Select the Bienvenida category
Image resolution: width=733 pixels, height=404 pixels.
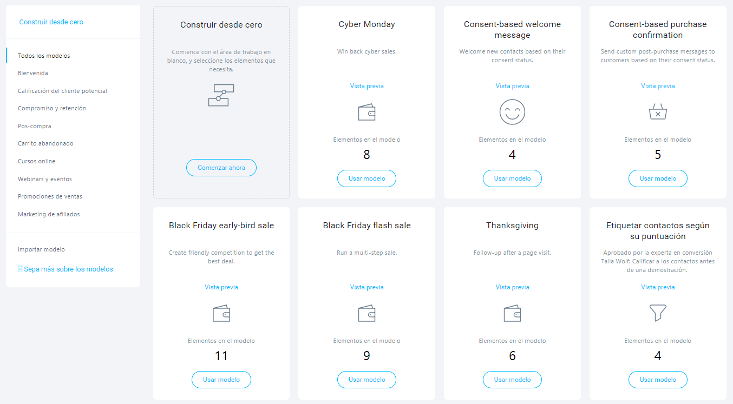(33, 73)
